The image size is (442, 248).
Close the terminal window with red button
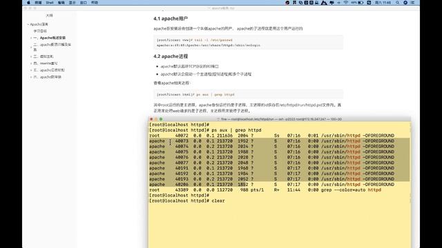(x=151, y=119)
